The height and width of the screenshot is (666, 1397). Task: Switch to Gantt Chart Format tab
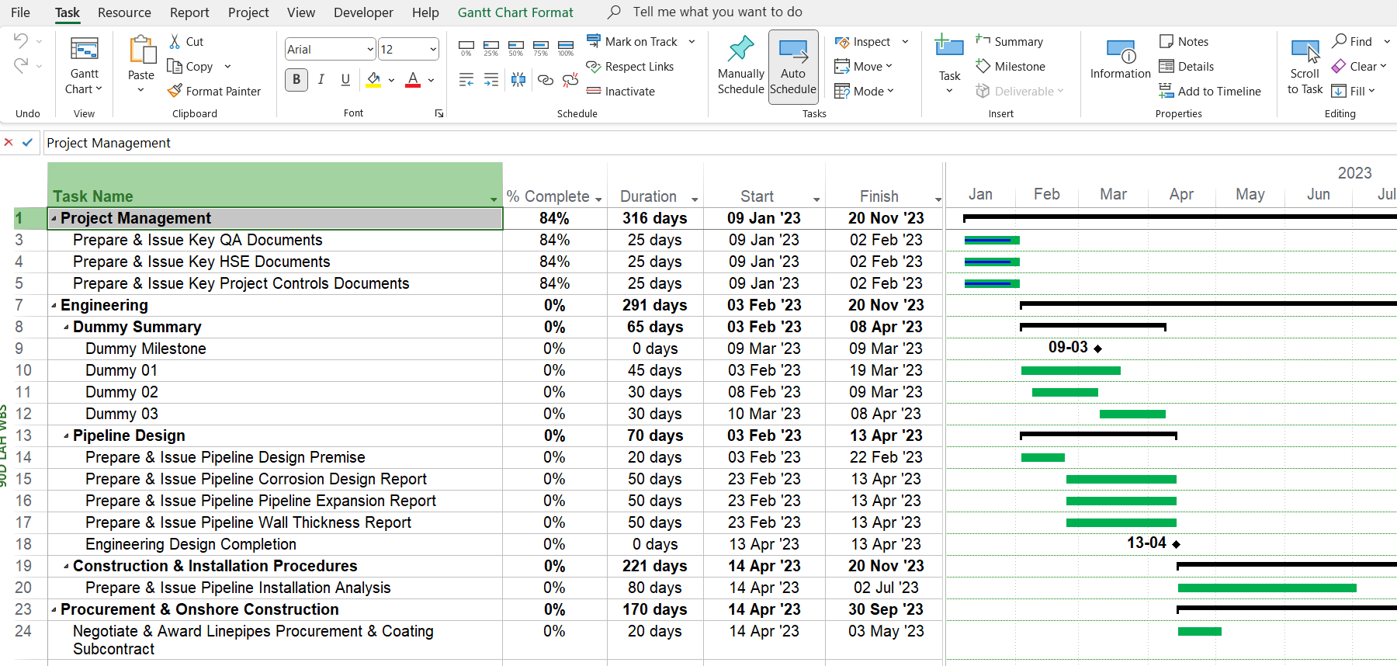tap(515, 12)
